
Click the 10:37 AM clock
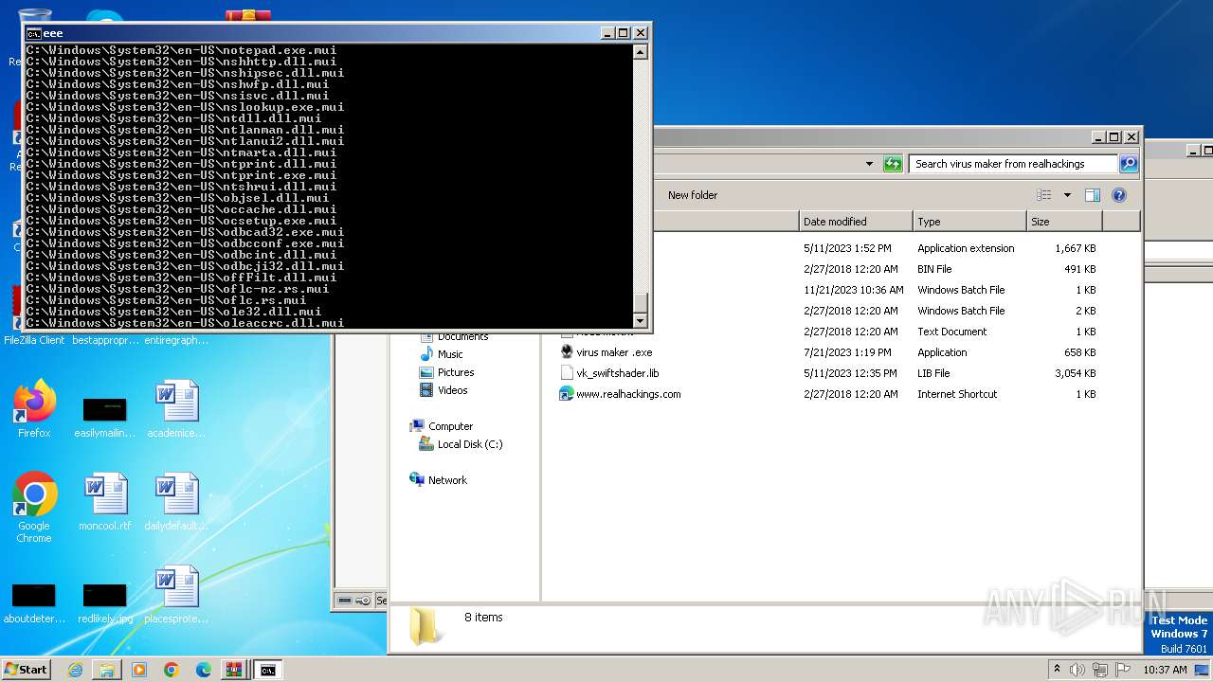pos(1165,670)
